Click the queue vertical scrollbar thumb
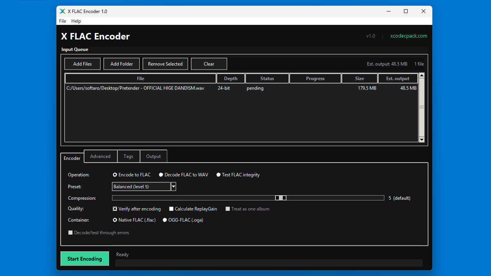The image size is (491, 276). pos(422,107)
